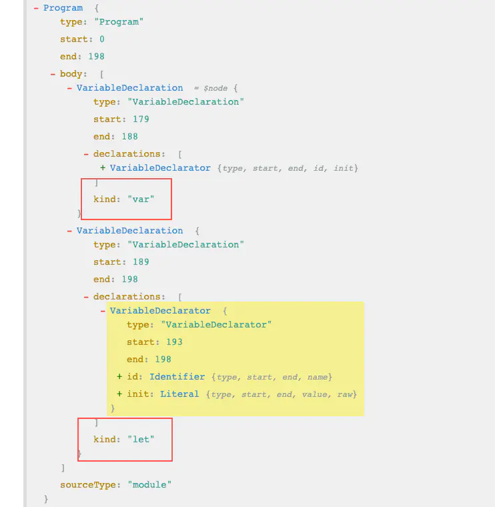Collapse the root Program node
Viewport: 495px width, 507px height.
point(36,8)
